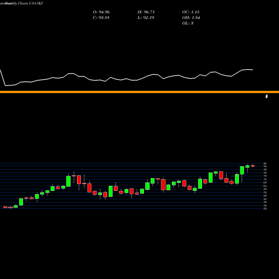279x279 pixels.
Task: Select the high value 'H: 96.71'
Action: click(x=146, y=12)
